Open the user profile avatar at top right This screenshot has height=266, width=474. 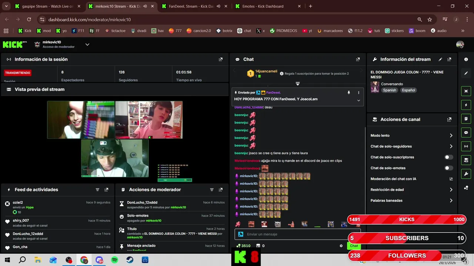point(460,45)
